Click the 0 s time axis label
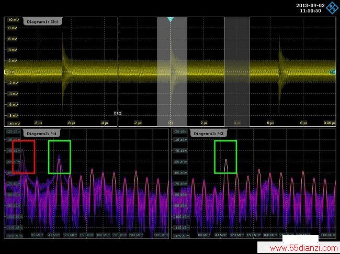This screenshot has height=254, width=340. [171, 123]
